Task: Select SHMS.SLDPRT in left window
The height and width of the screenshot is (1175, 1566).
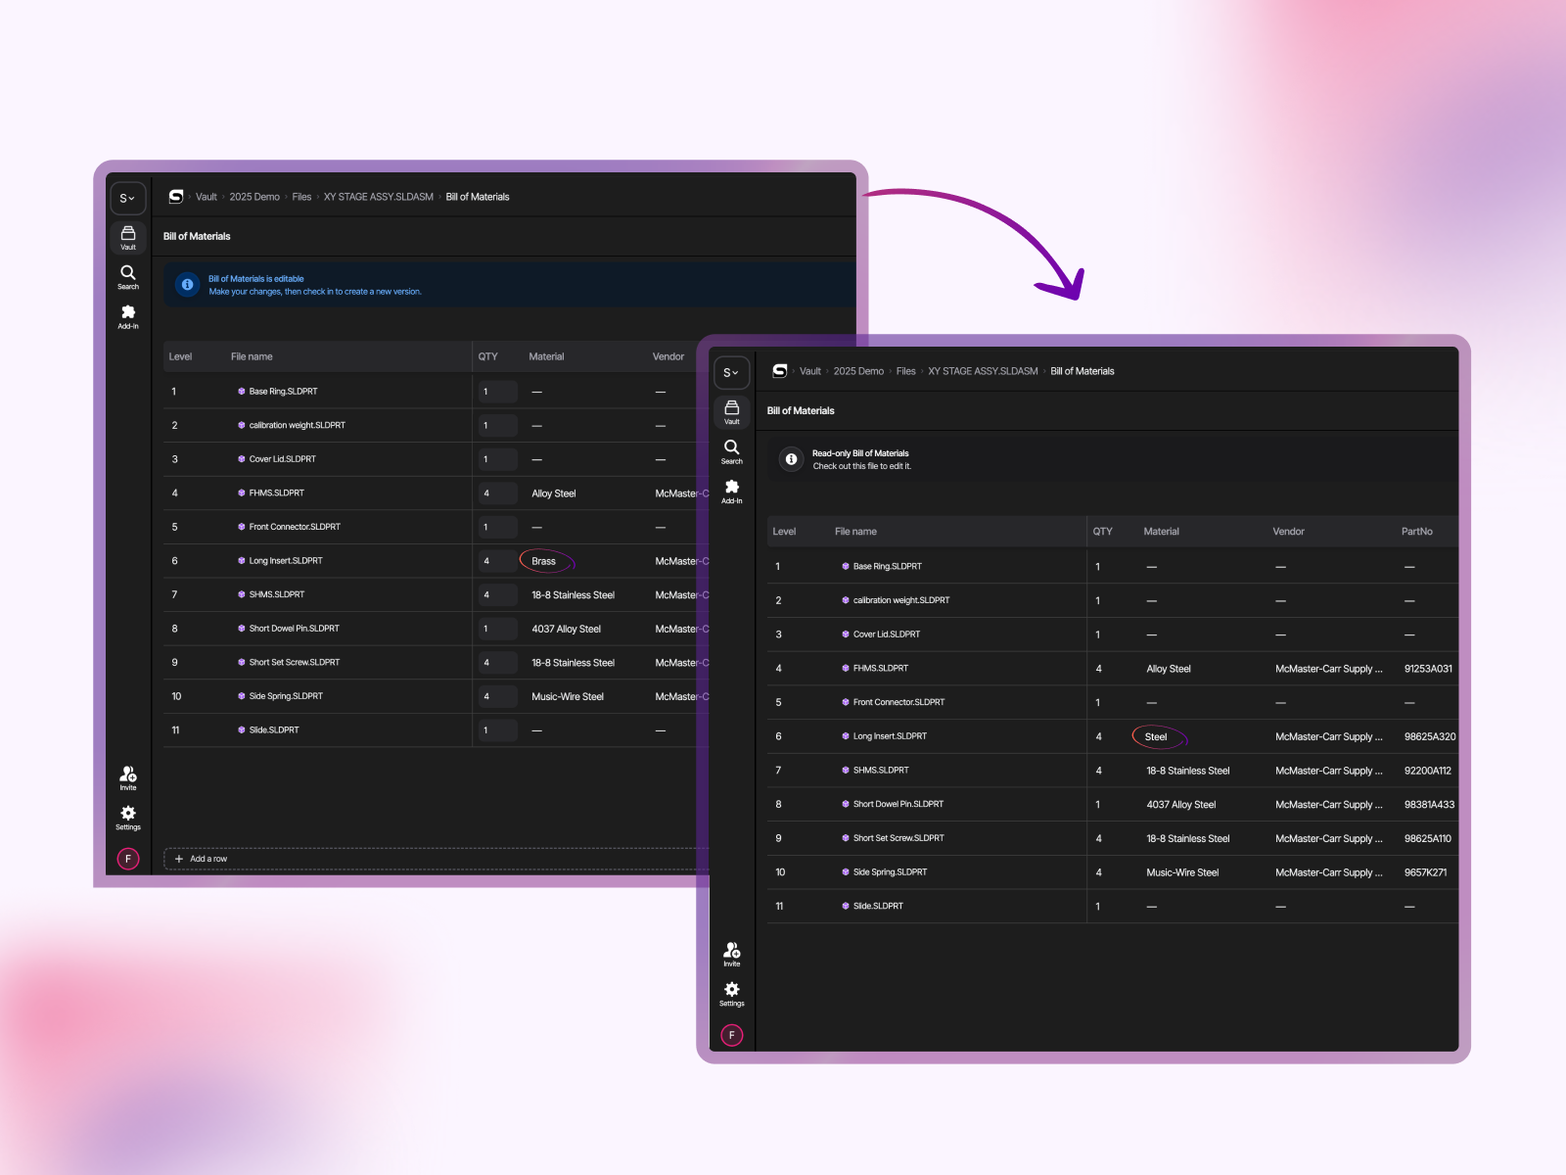Action: coord(276,594)
